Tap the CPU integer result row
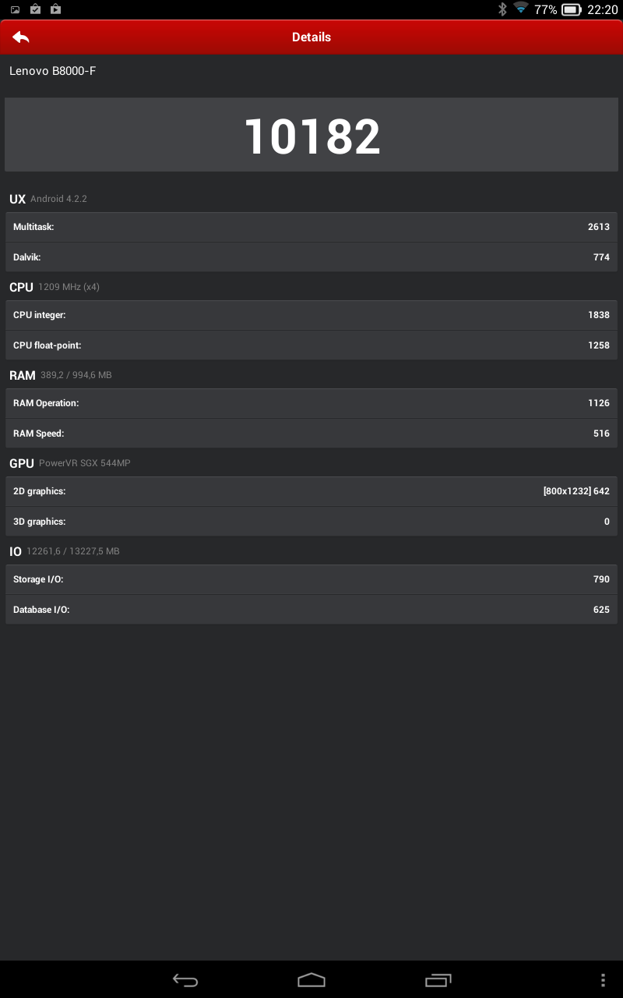623x998 pixels. (311, 315)
